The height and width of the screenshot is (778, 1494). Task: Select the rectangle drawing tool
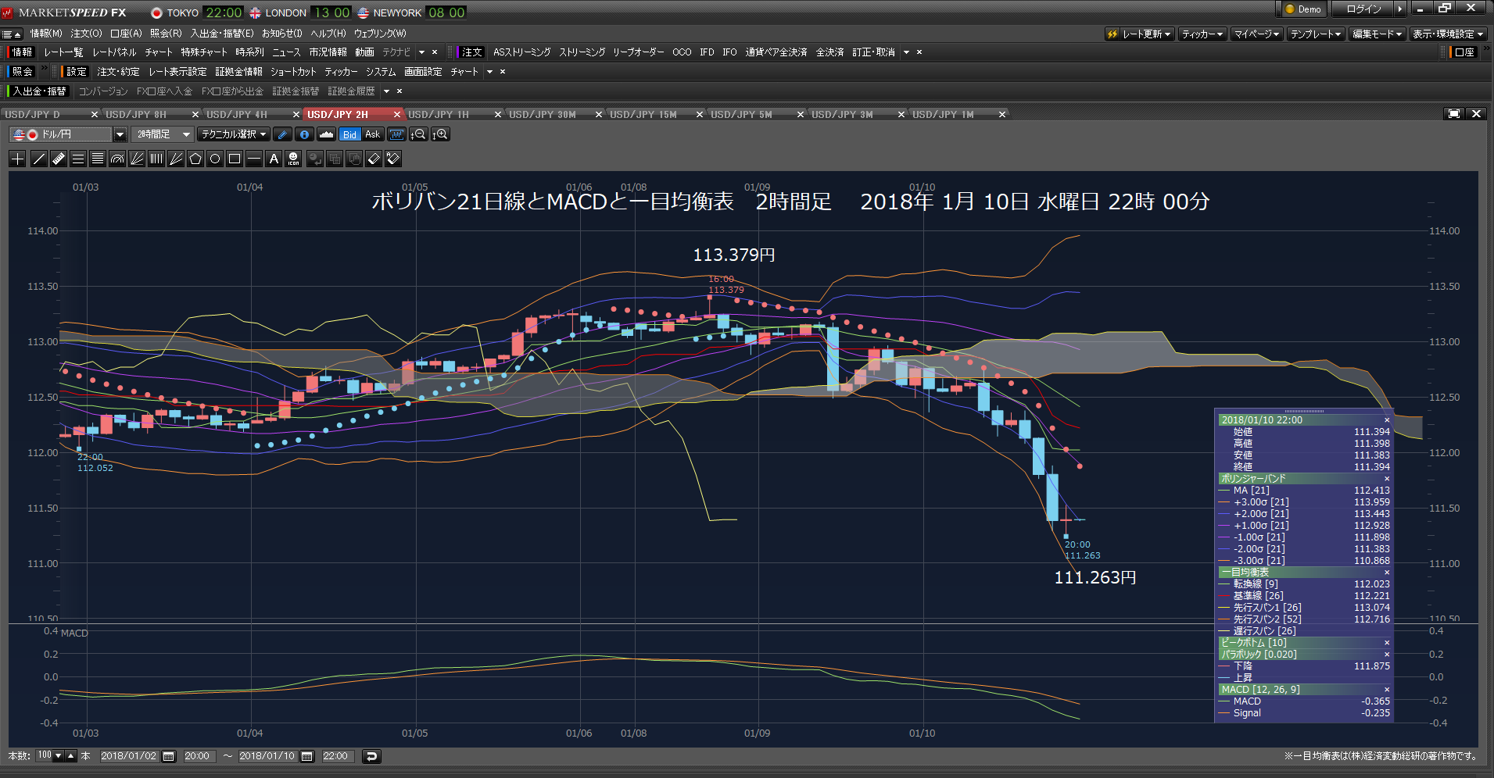coord(235,159)
